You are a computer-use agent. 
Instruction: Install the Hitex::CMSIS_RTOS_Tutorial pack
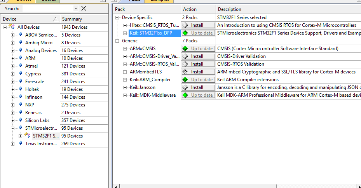(199, 25)
